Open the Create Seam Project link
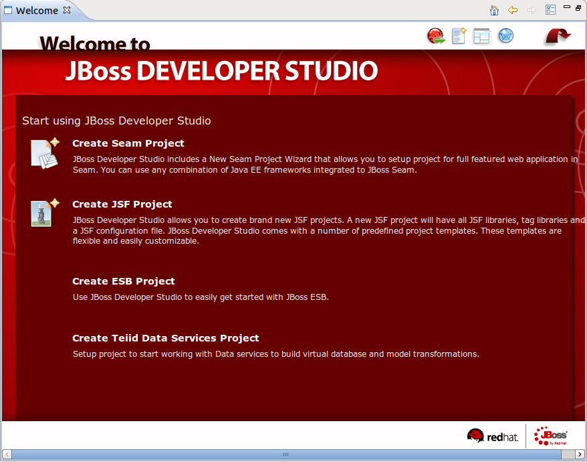This screenshot has height=462, width=587. [x=128, y=143]
